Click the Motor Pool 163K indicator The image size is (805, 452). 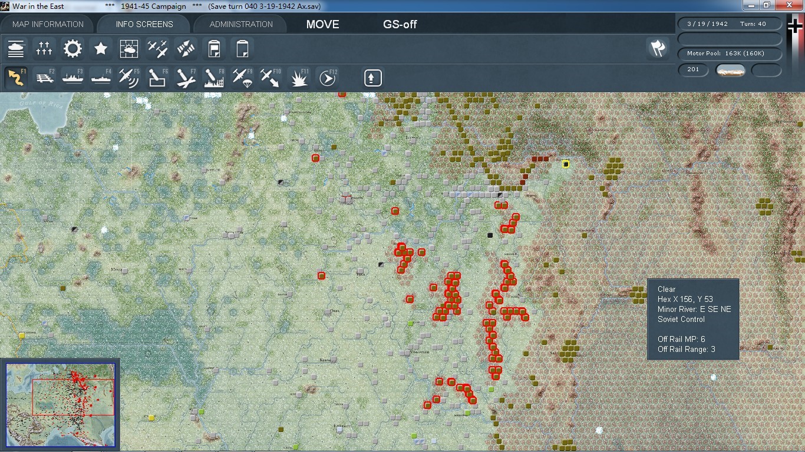(x=730, y=54)
